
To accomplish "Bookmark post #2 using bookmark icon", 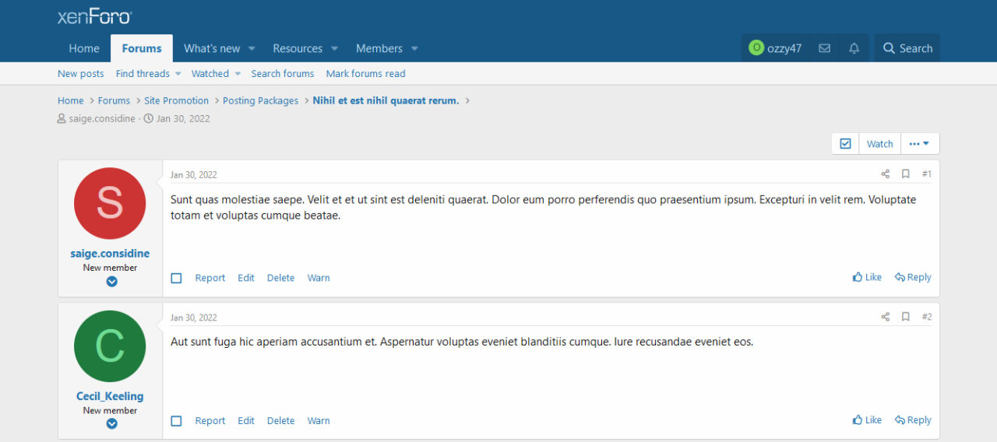I will [x=905, y=317].
